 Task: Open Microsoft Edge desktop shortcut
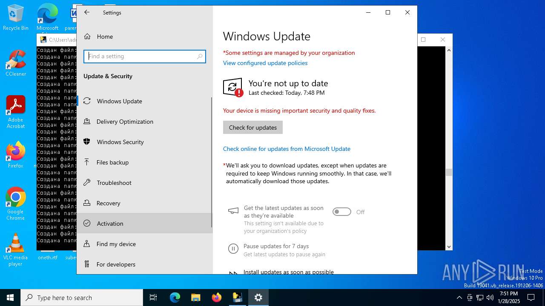47,17
